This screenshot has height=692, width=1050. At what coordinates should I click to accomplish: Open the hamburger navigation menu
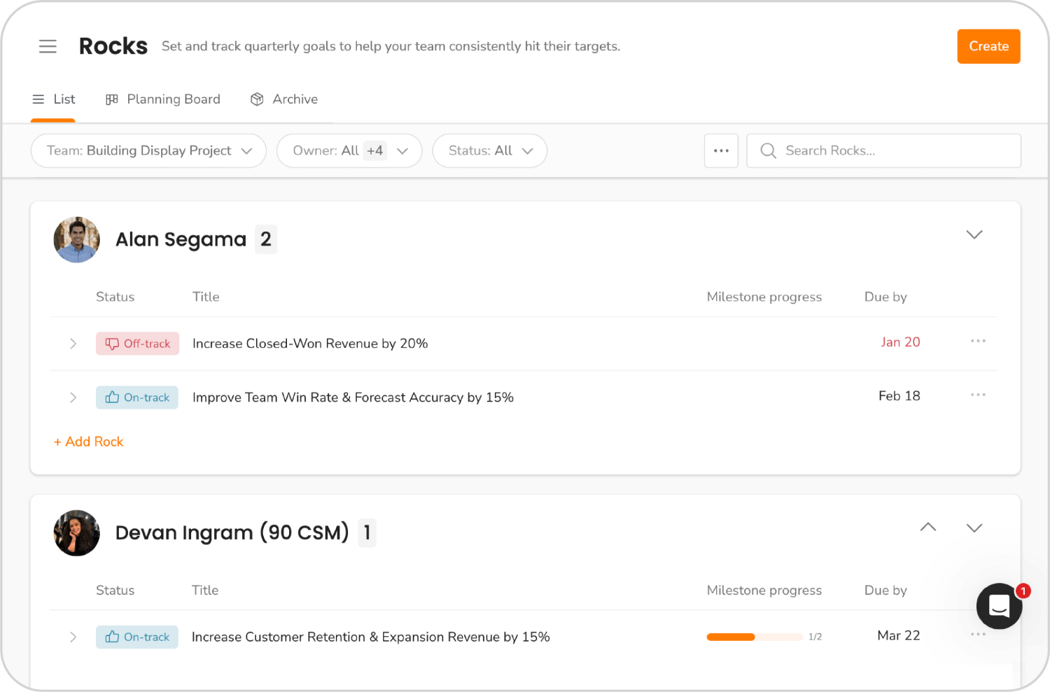(x=48, y=46)
